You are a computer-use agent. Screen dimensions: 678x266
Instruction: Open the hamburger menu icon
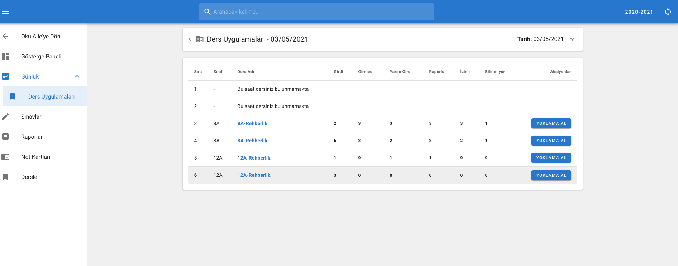(x=5, y=12)
